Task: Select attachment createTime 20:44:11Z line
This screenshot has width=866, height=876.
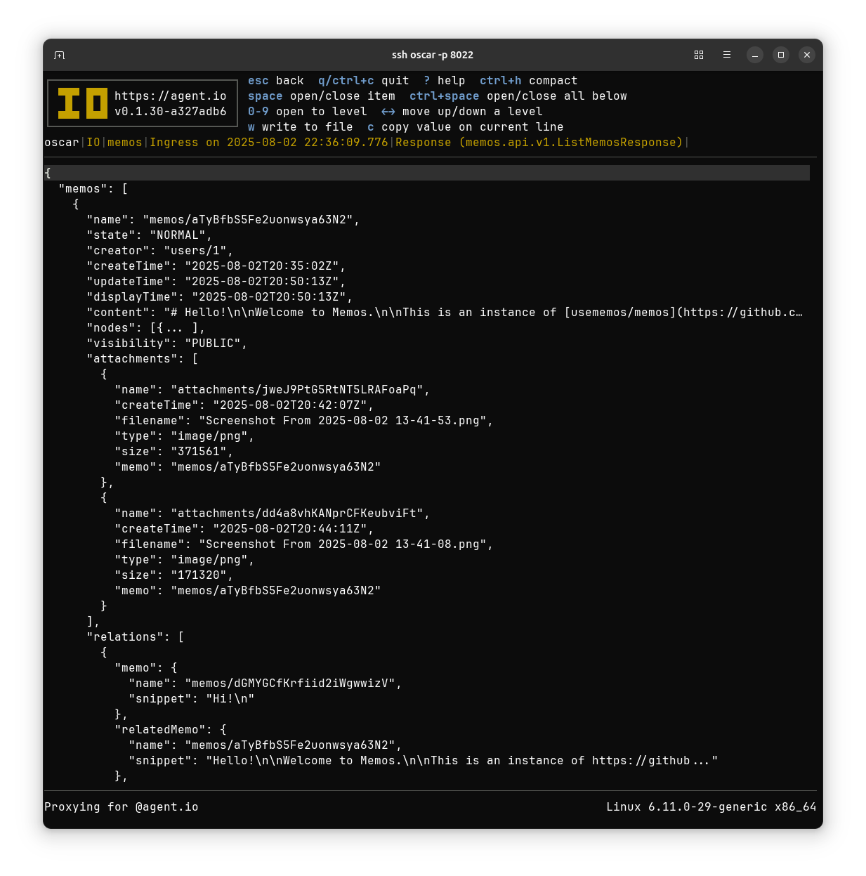Action: [x=244, y=529]
